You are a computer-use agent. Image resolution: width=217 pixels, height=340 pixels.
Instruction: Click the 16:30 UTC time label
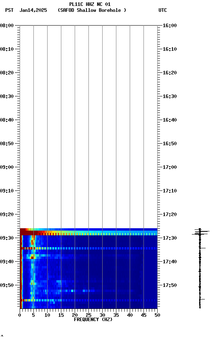point(170,96)
